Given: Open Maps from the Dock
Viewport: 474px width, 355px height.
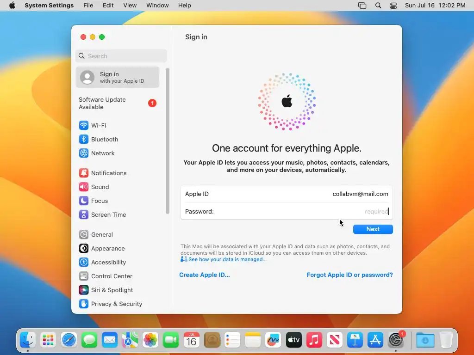Looking at the screenshot, I should (x=130, y=340).
